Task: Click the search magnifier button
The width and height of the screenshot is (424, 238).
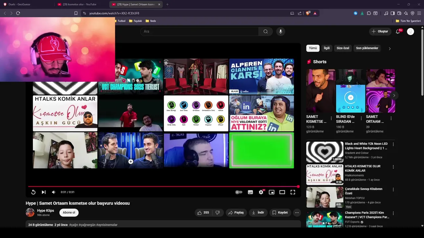Action: pos(265,31)
